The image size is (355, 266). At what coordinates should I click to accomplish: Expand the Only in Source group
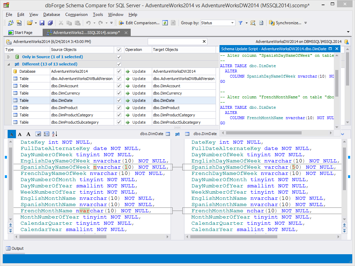pyautogui.click(x=8, y=57)
